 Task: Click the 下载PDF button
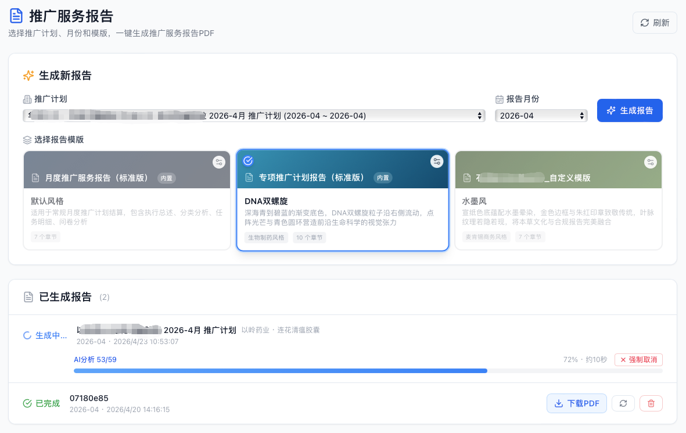tap(577, 403)
